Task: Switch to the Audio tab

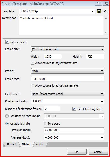Action: 40,144
